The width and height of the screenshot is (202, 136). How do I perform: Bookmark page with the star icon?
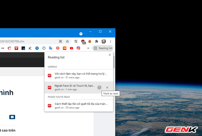67,41
